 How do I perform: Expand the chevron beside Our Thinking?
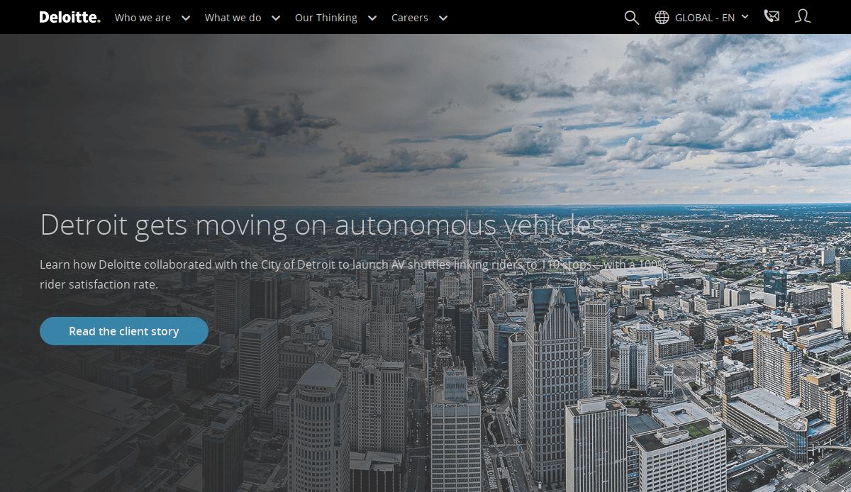372,18
